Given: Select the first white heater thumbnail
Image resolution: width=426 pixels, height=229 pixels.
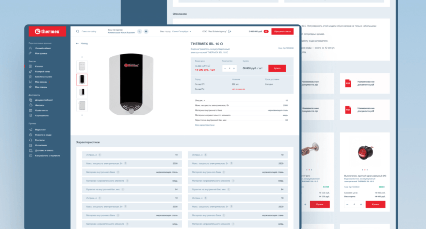Looking at the screenshot, I should tap(82, 66).
